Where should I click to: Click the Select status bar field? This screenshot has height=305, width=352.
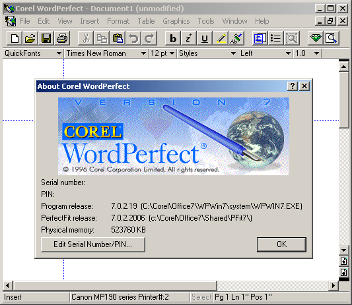click(x=201, y=297)
